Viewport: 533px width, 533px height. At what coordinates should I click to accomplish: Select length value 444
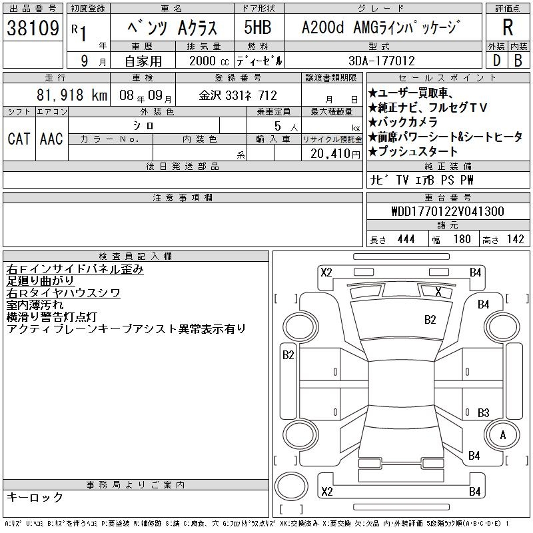tap(406, 239)
